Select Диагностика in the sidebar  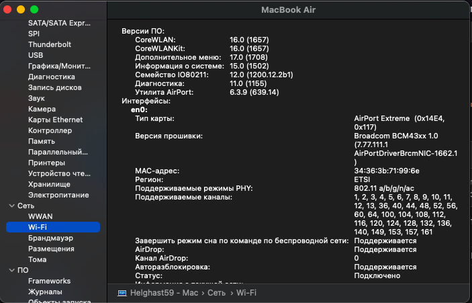point(52,77)
